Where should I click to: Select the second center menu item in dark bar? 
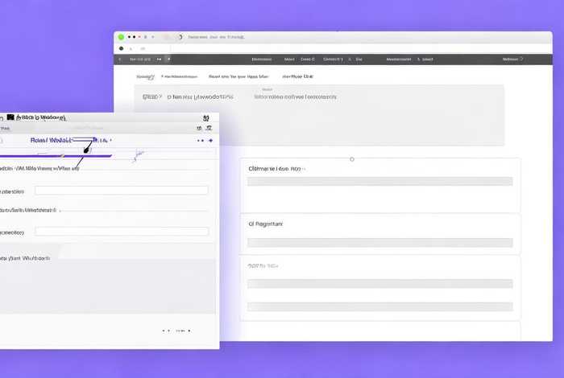pos(288,59)
